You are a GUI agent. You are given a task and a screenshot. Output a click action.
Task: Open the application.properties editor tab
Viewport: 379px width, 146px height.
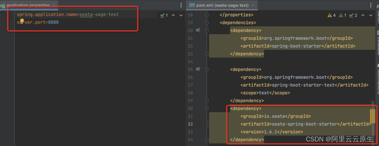tap(28, 5)
